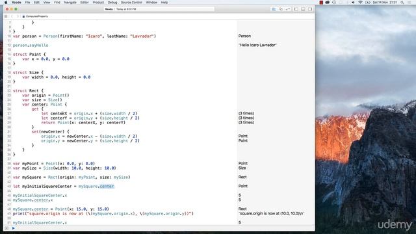Open the Navigate menu
This screenshot has width=416, height=234.
point(70,3)
